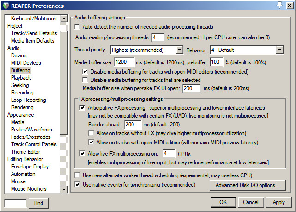Viewport: 296px width, 212px height.
Task: Open Track Control Panels settings
Action: pyautogui.click(x=34, y=144)
